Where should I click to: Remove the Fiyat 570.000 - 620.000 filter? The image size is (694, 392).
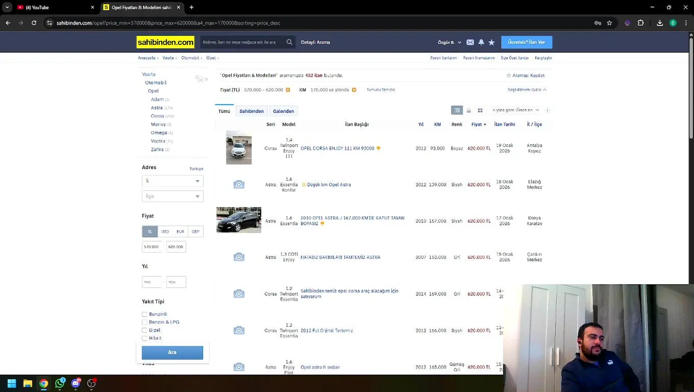coord(288,90)
